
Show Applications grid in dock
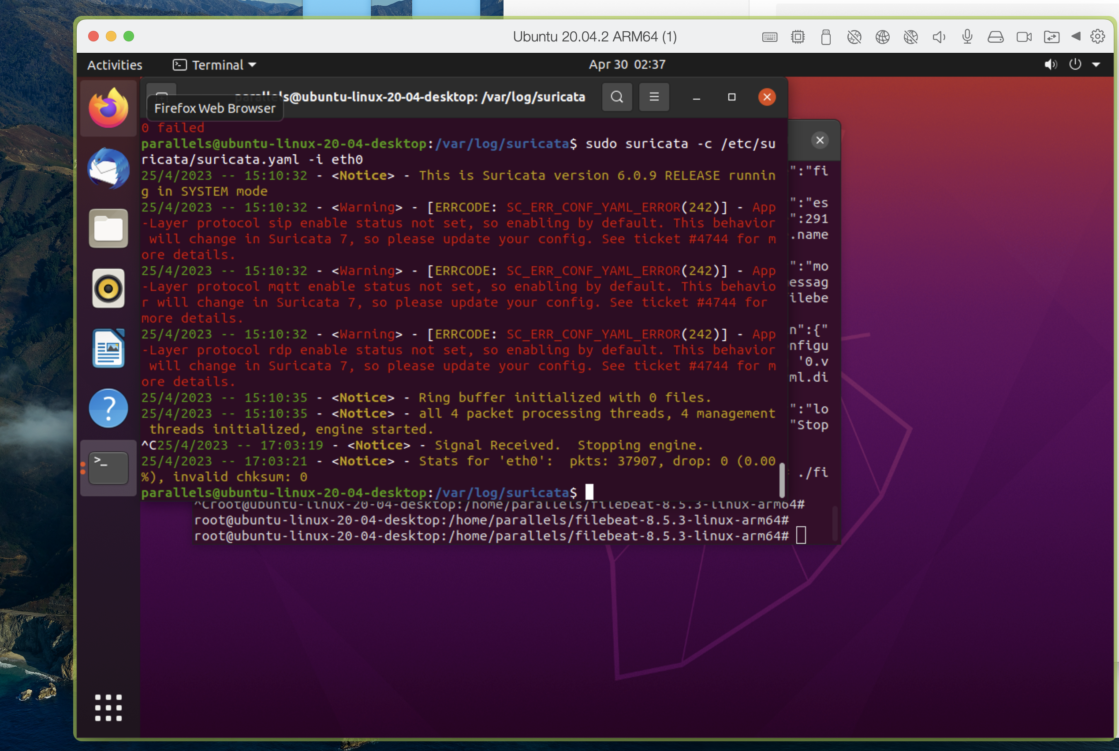(108, 707)
